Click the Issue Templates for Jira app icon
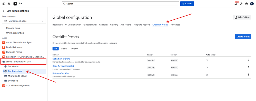The height and width of the screenshot is (101, 256). (x=4, y=62)
